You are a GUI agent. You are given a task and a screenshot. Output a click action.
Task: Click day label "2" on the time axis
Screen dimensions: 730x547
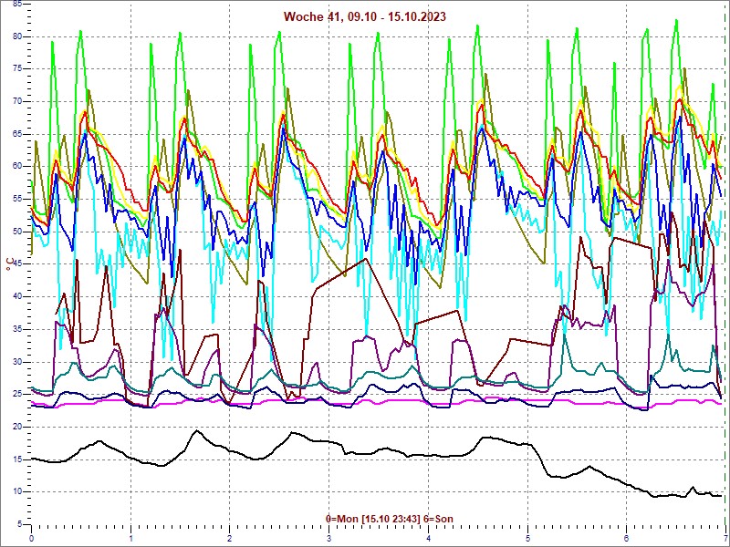coord(230,539)
